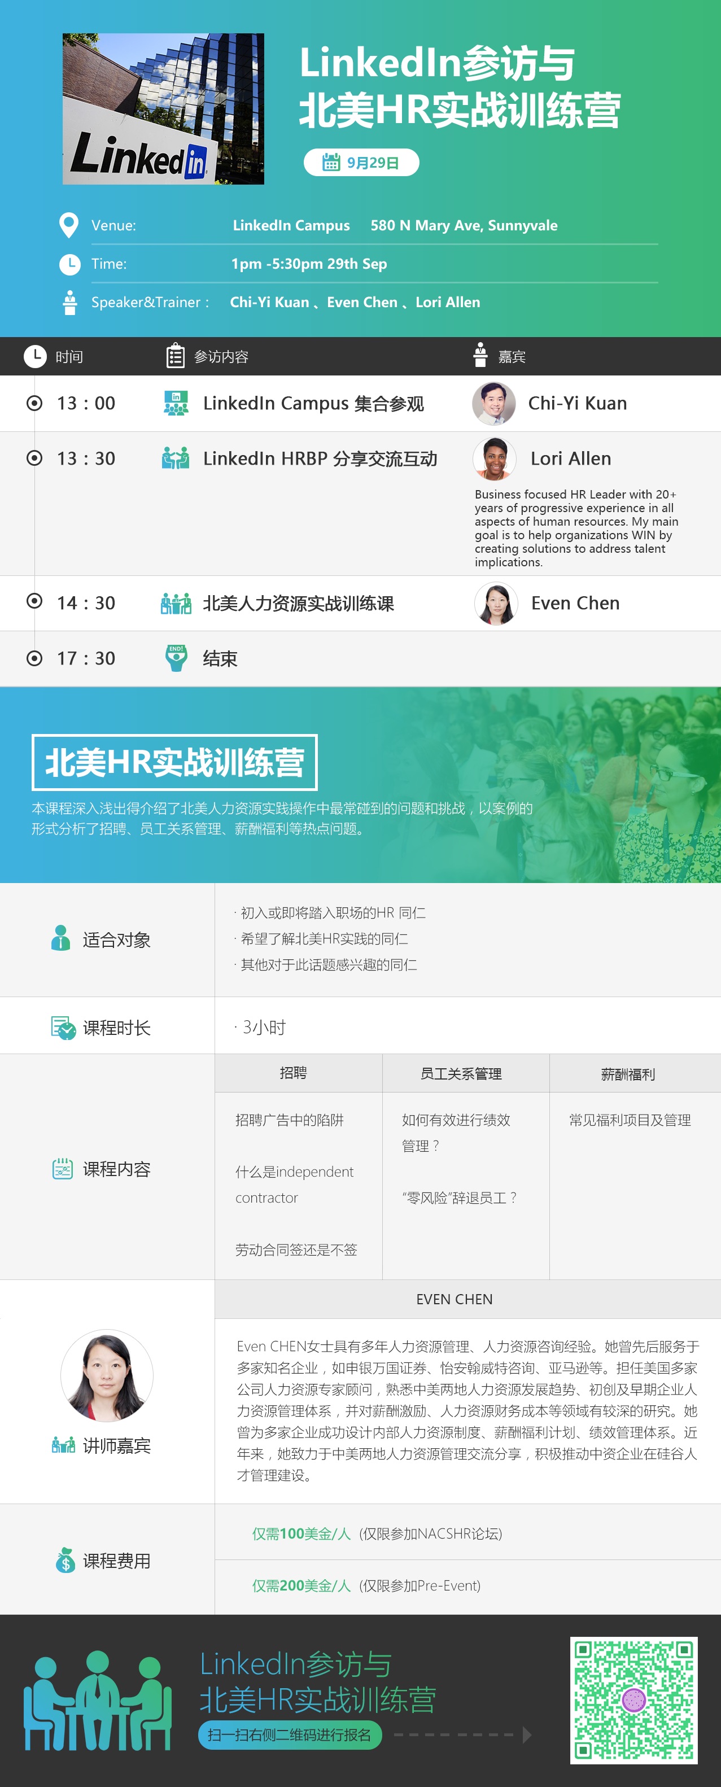Click the LinkedIn Campus venue text in the header

tap(291, 225)
